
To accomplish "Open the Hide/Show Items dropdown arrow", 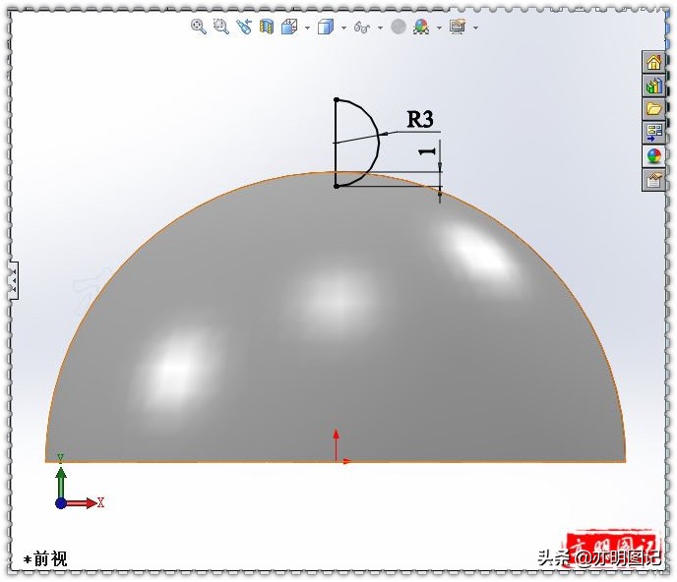I will (381, 29).
